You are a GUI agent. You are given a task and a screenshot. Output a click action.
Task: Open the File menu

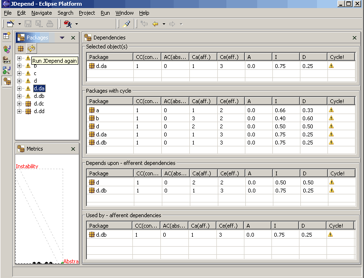tap(8, 13)
